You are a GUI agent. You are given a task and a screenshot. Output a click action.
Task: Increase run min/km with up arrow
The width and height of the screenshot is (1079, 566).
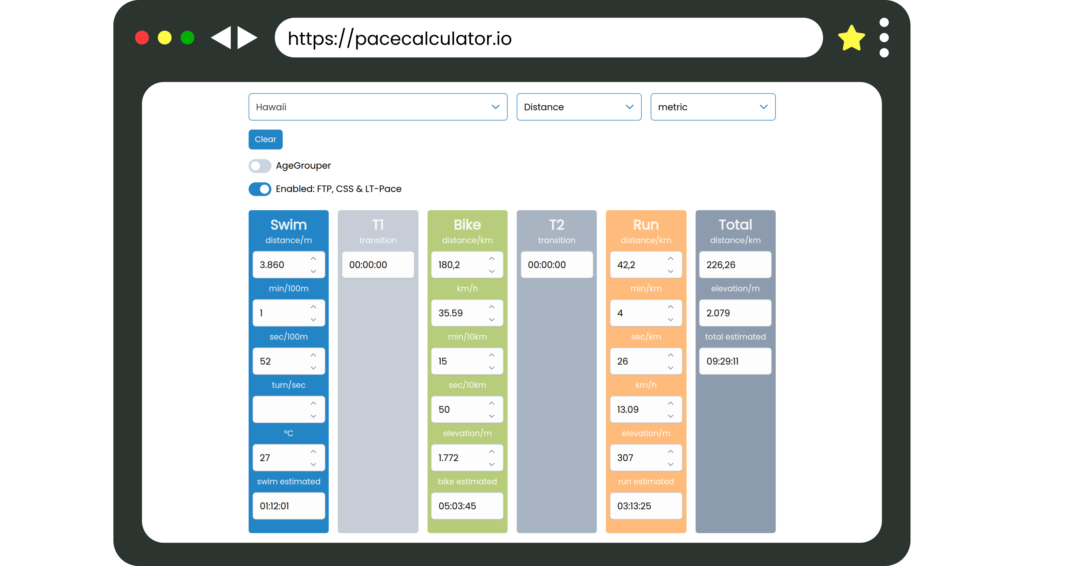671,307
